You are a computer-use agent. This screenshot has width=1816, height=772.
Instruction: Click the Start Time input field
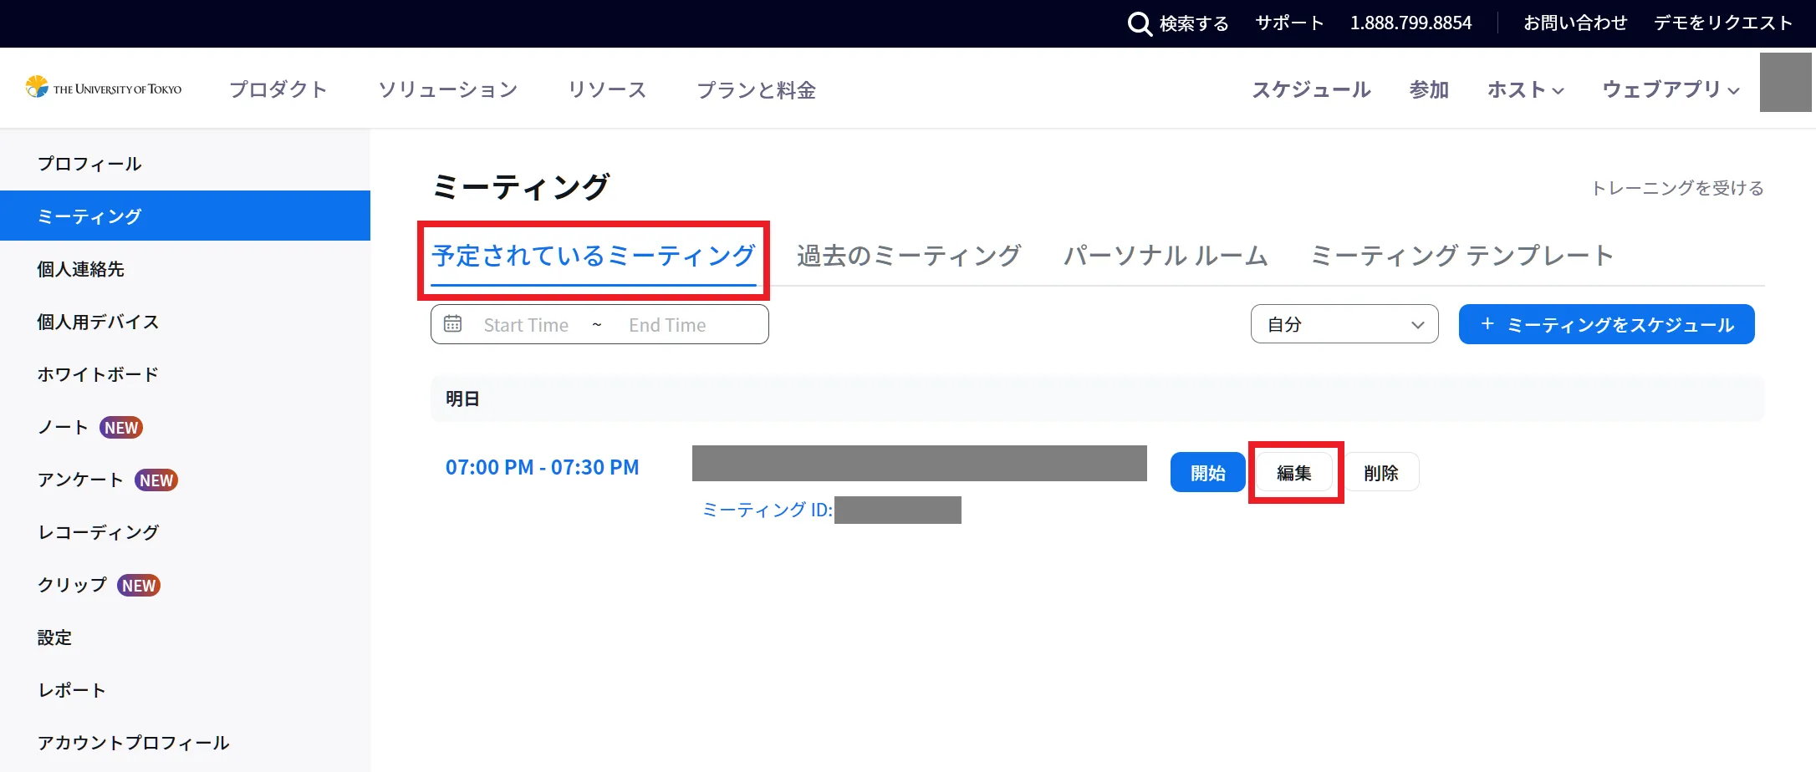(x=526, y=325)
